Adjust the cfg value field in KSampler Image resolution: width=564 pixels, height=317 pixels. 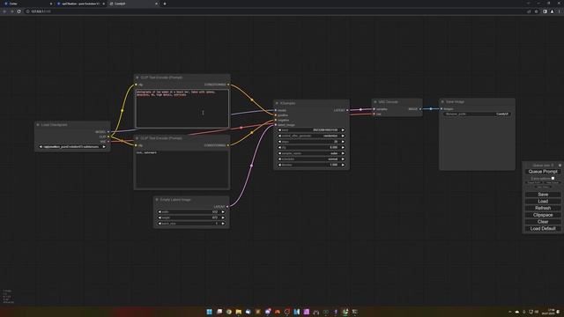point(311,147)
